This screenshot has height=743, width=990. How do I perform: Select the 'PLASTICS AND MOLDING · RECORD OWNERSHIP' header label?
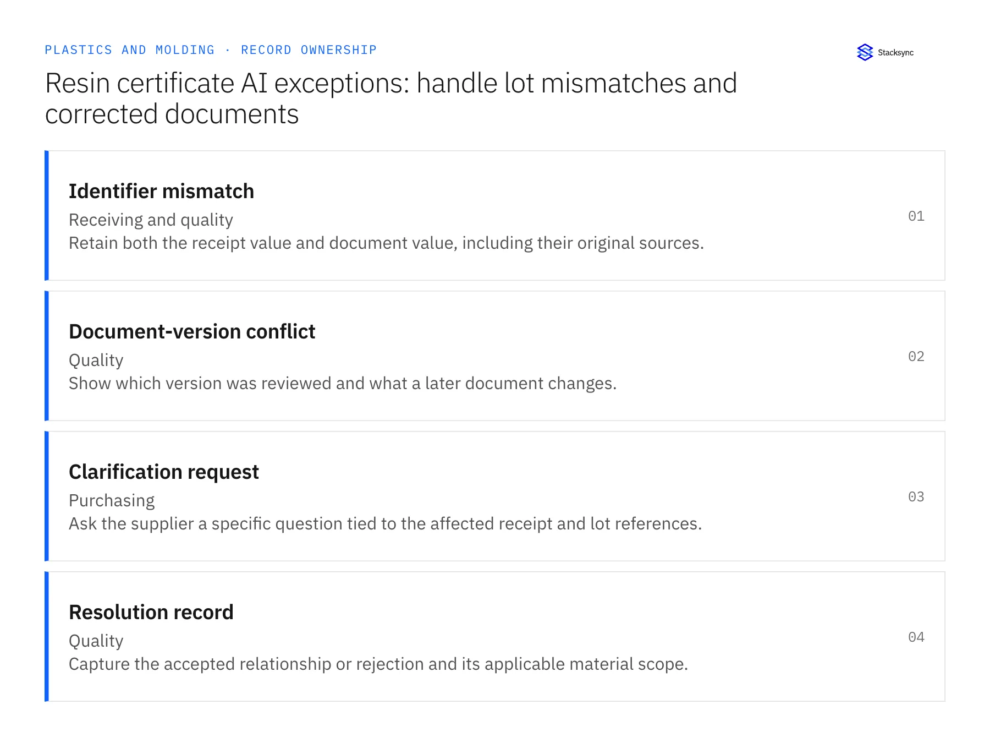tap(211, 50)
